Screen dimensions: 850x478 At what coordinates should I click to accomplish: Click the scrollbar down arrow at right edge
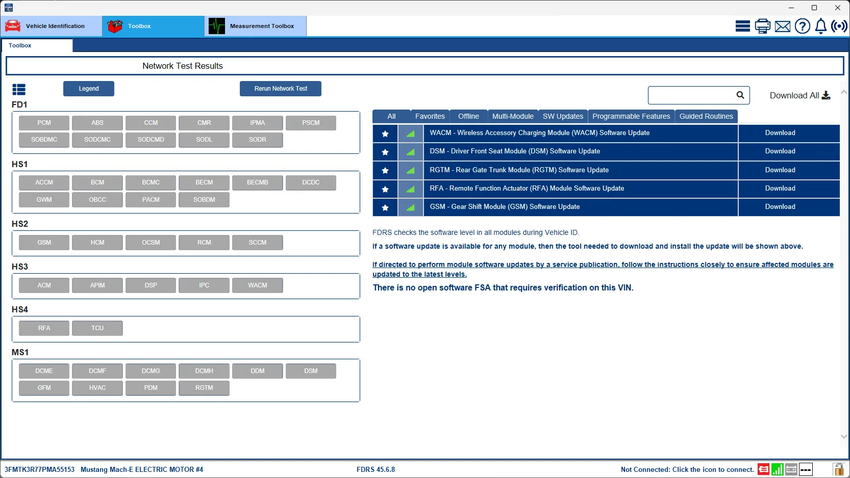point(843,436)
